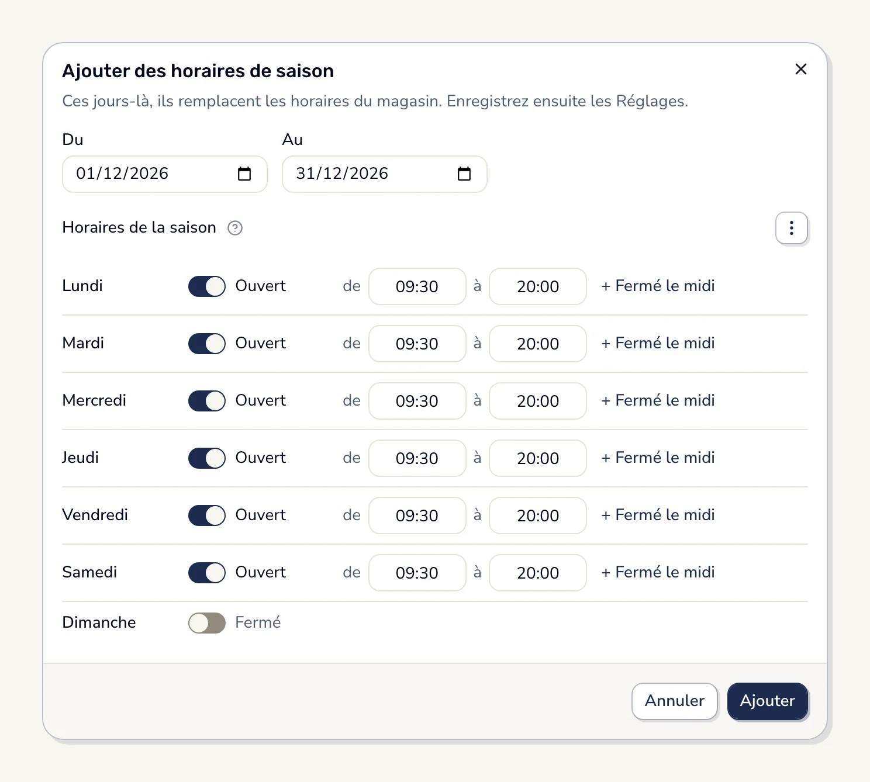Select the Lundi day label

(x=82, y=286)
